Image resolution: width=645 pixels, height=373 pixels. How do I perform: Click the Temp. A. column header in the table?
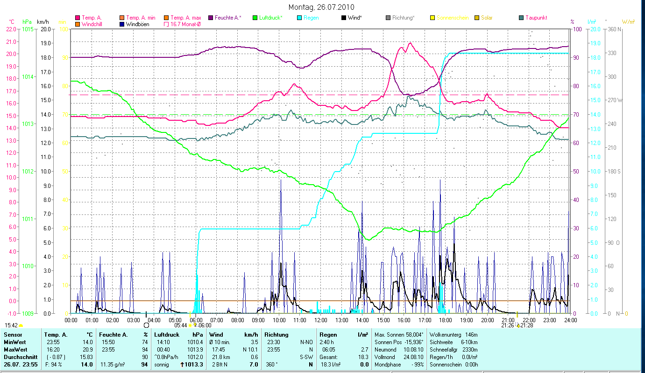(56, 335)
